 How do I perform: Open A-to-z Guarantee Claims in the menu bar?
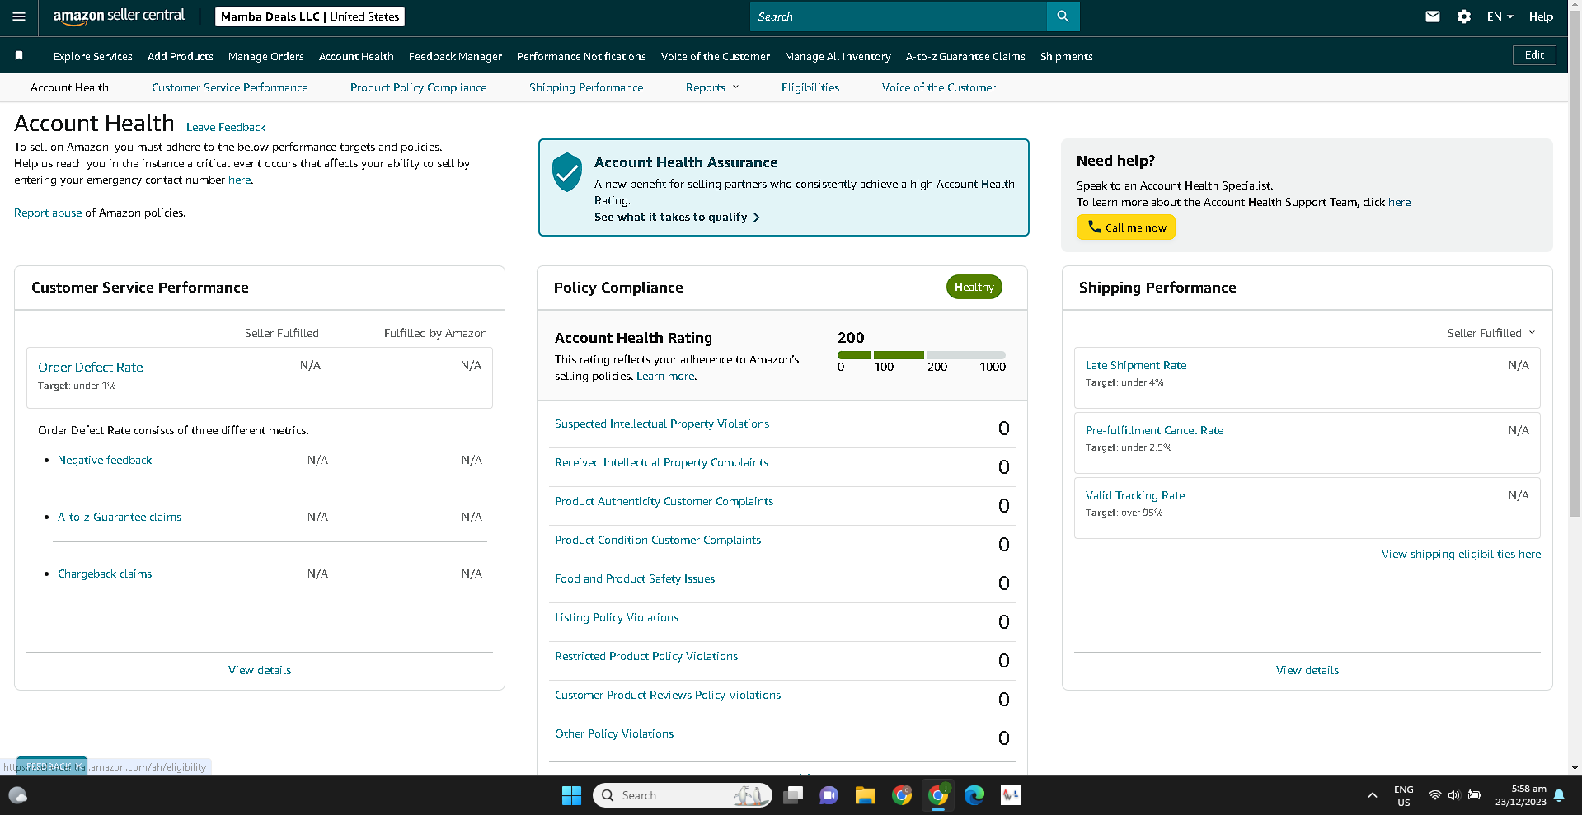pos(965,56)
